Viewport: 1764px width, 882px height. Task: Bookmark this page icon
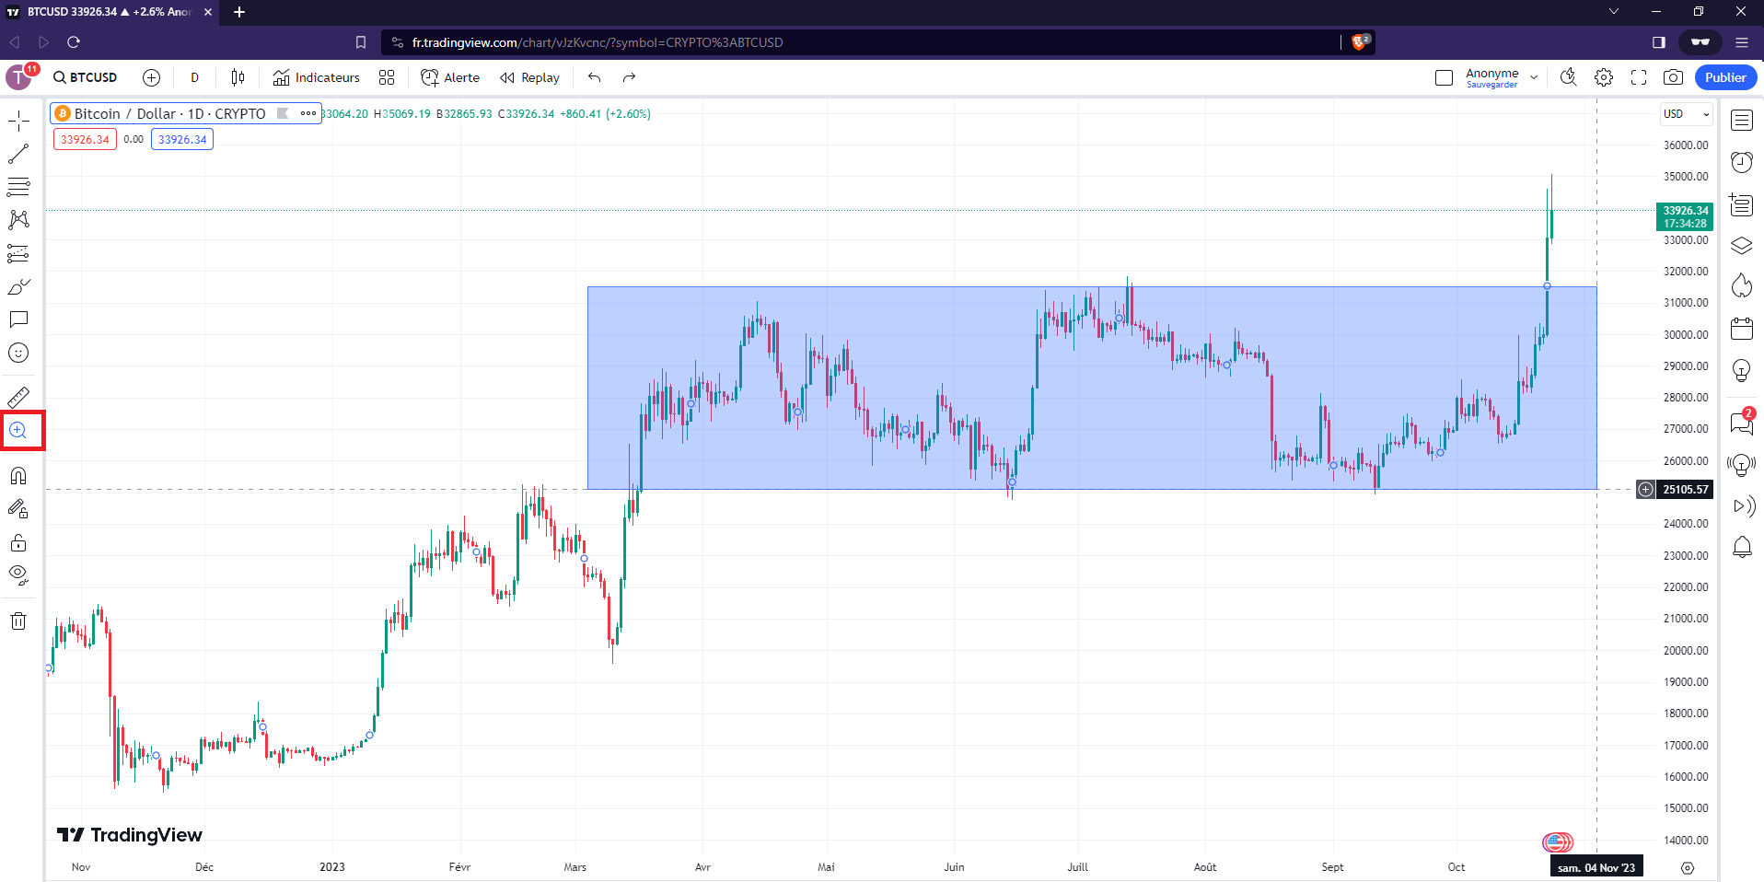click(361, 42)
